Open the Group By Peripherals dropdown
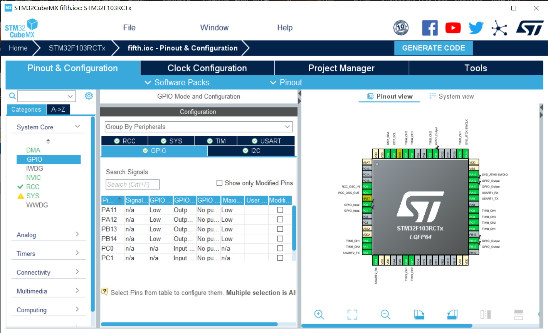The image size is (548, 333). [287, 127]
